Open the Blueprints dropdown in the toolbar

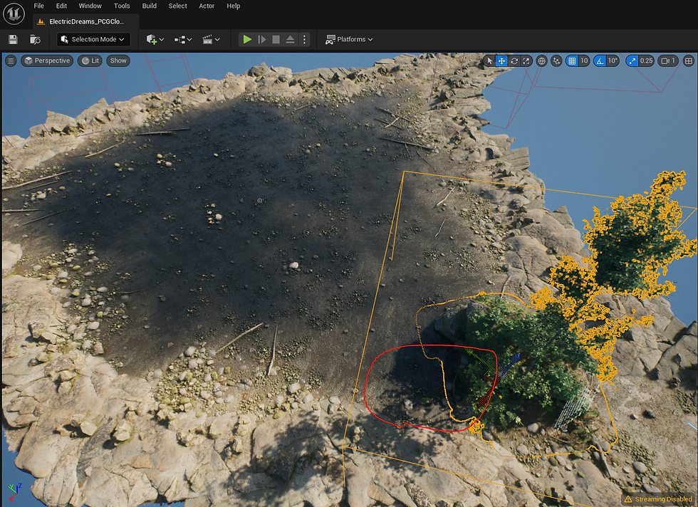click(x=183, y=40)
